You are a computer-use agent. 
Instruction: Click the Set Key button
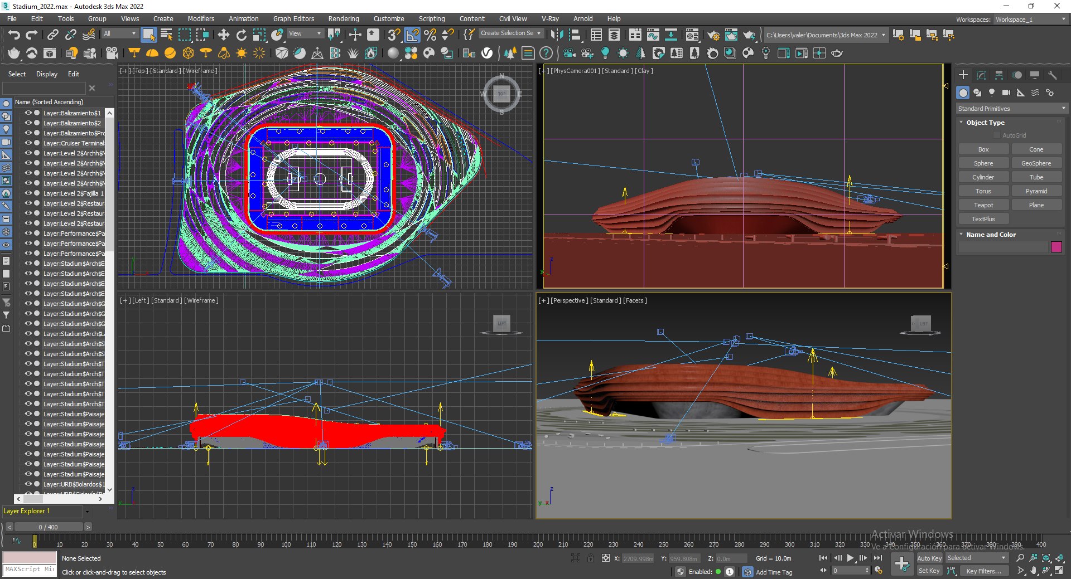point(929,571)
